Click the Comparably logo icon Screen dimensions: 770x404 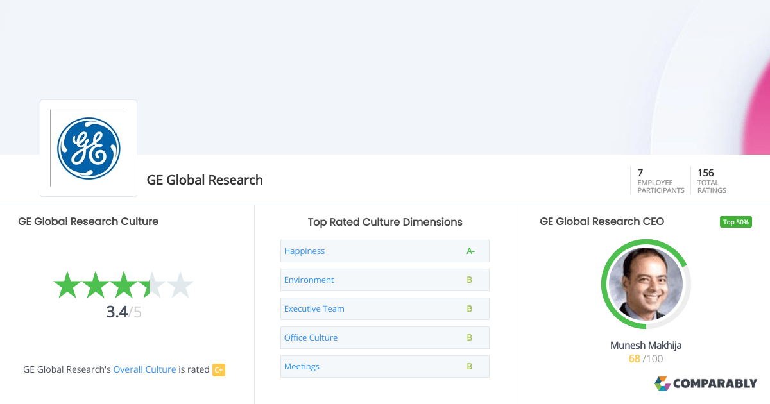tap(662, 383)
